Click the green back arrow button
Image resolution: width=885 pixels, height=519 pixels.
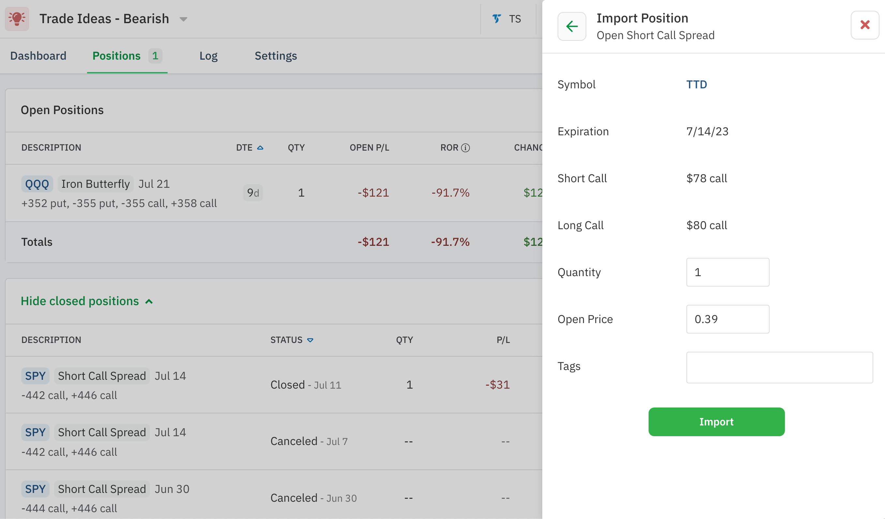pyautogui.click(x=572, y=26)
